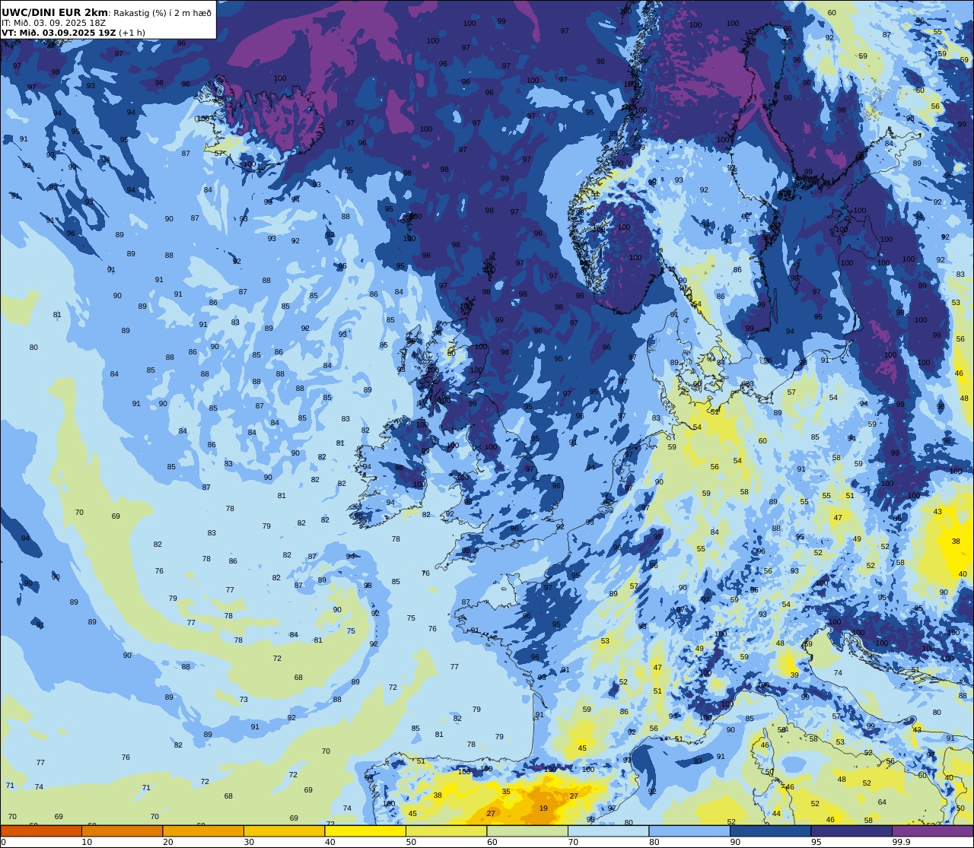Click the "57" value by western Iceland

point(219,153)
